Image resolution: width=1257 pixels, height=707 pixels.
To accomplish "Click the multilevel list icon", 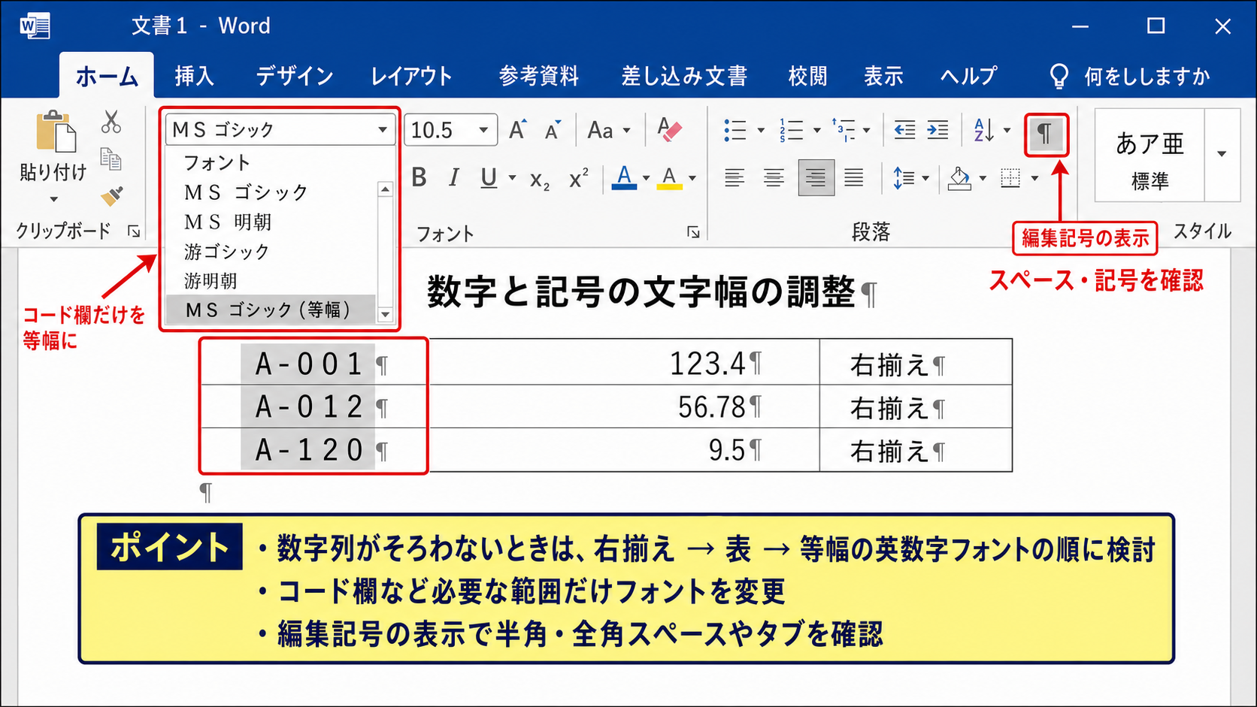I will [x=844, y=130].
